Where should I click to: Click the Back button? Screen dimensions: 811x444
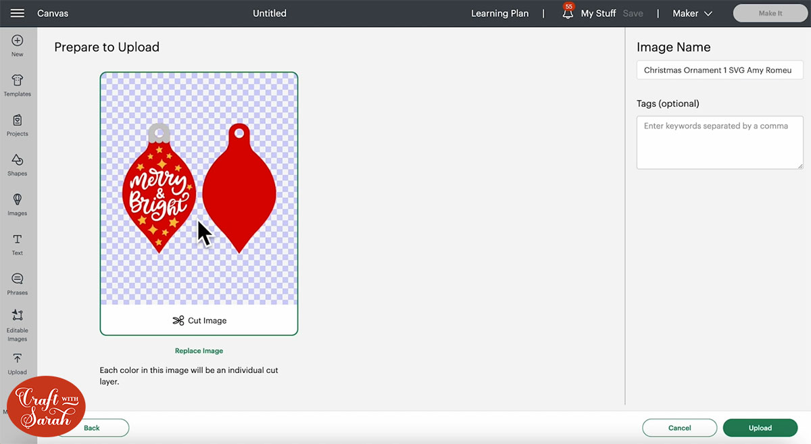point(92,428)
